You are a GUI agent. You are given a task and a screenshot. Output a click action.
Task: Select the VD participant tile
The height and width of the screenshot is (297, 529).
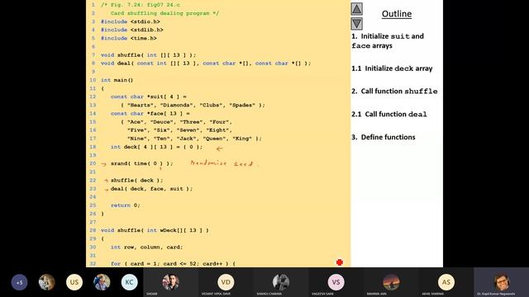[x=226, y=282]
